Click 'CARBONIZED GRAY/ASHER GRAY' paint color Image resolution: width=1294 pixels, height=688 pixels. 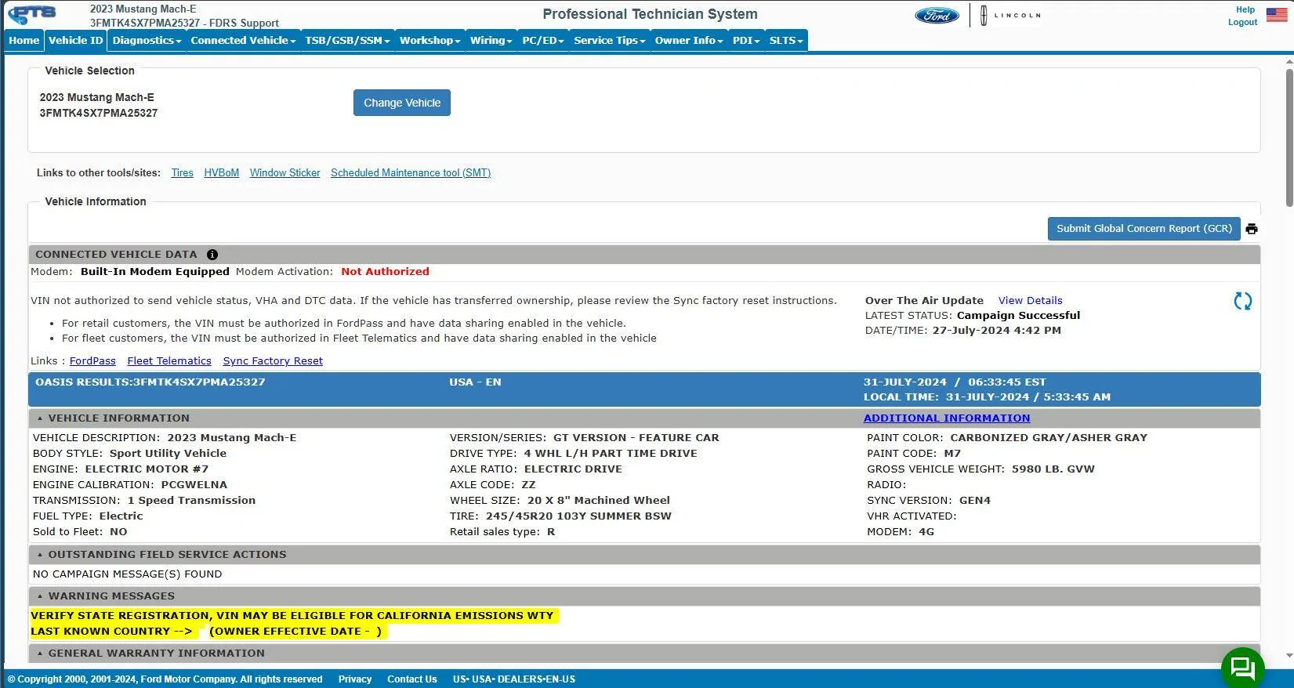pos(1049,438)
